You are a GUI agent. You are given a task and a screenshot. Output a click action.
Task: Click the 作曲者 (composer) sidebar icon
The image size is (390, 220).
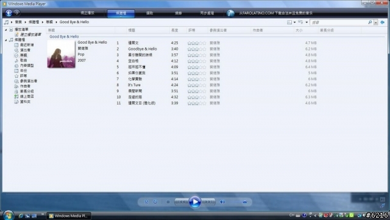[x=16, y=86]
